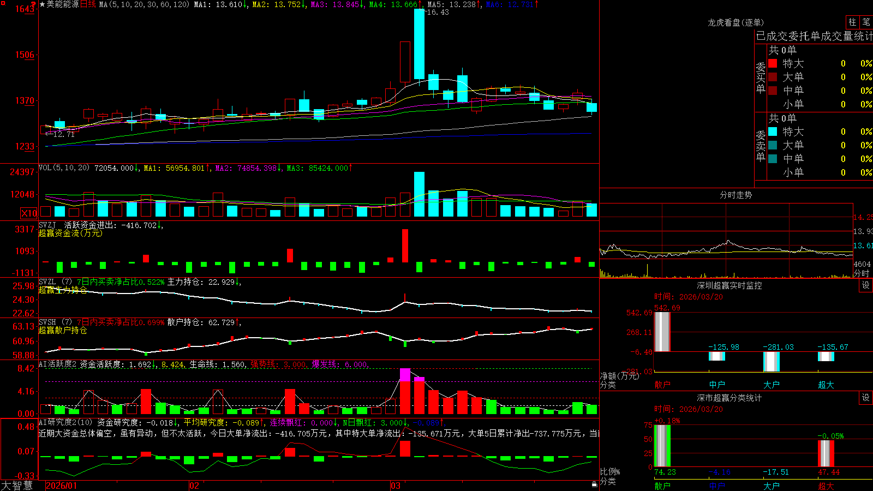Click the 散户持仓: 62.729 value

click(x=204, y=322)
